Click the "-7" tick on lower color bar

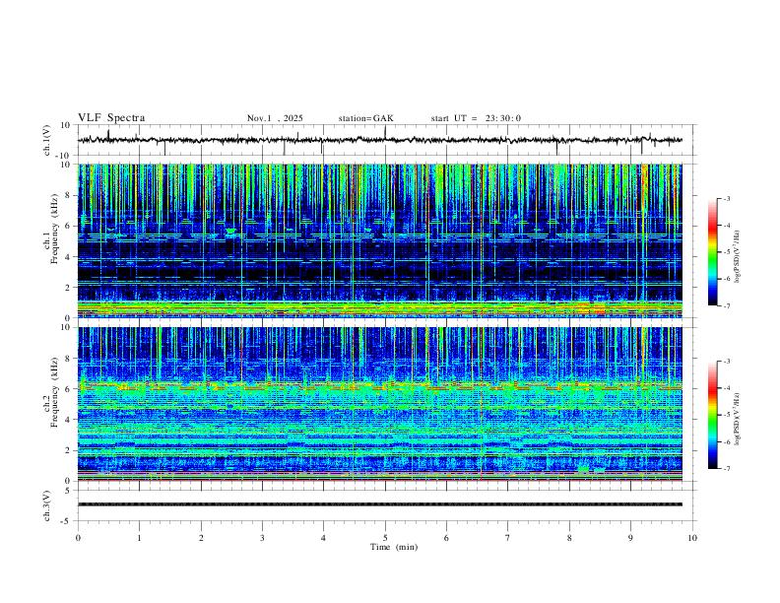(x=726, y=468)
